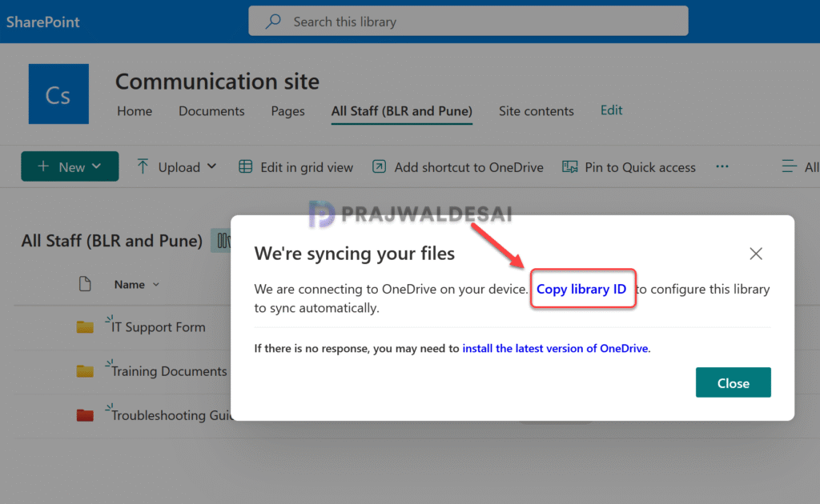
Task: Click the Copy library ID link
Action: pyautogui.click(x=581, y=289)
